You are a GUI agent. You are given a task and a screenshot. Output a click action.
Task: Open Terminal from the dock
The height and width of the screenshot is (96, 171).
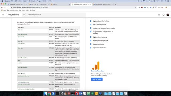pos(57,94)
